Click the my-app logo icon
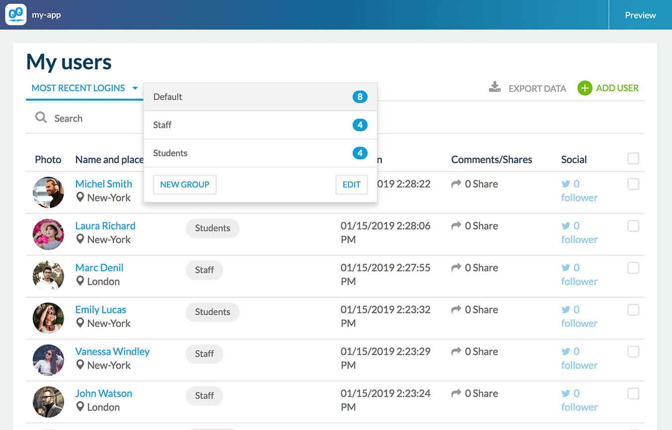Screen dimensions: 672x430 point(15,14)
